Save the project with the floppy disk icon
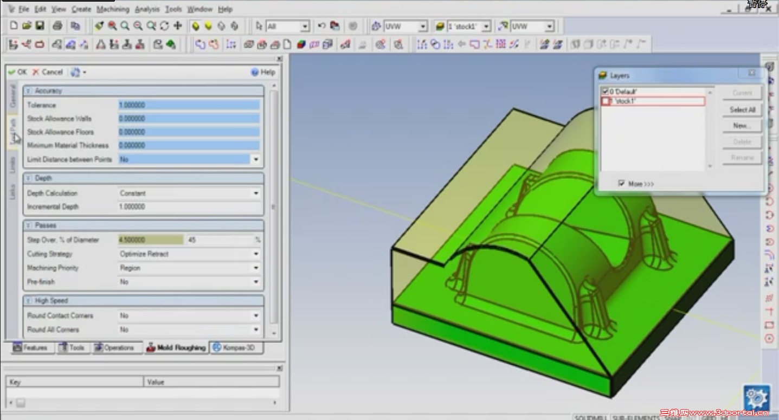Screen dimensions: 779x420 40,26
